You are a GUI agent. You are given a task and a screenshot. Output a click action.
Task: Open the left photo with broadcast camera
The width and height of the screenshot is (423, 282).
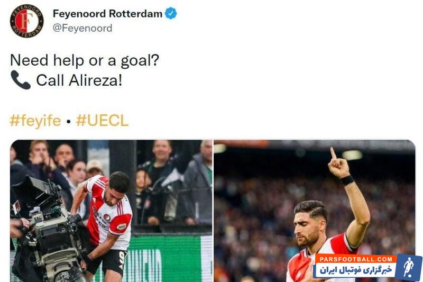click(111, 211)
